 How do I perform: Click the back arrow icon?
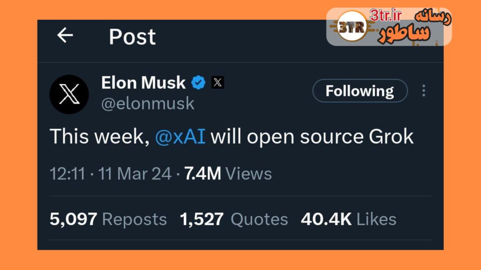click(65, 35)
